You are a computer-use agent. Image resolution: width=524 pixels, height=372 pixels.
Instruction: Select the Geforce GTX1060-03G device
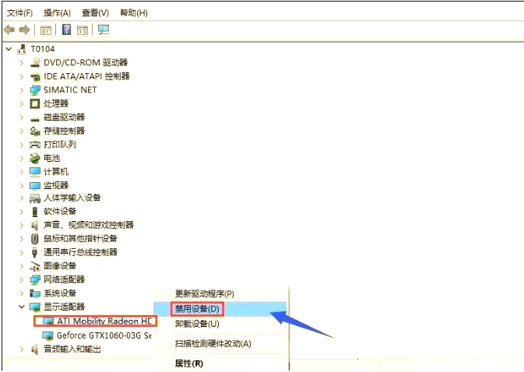pos(103,335)
